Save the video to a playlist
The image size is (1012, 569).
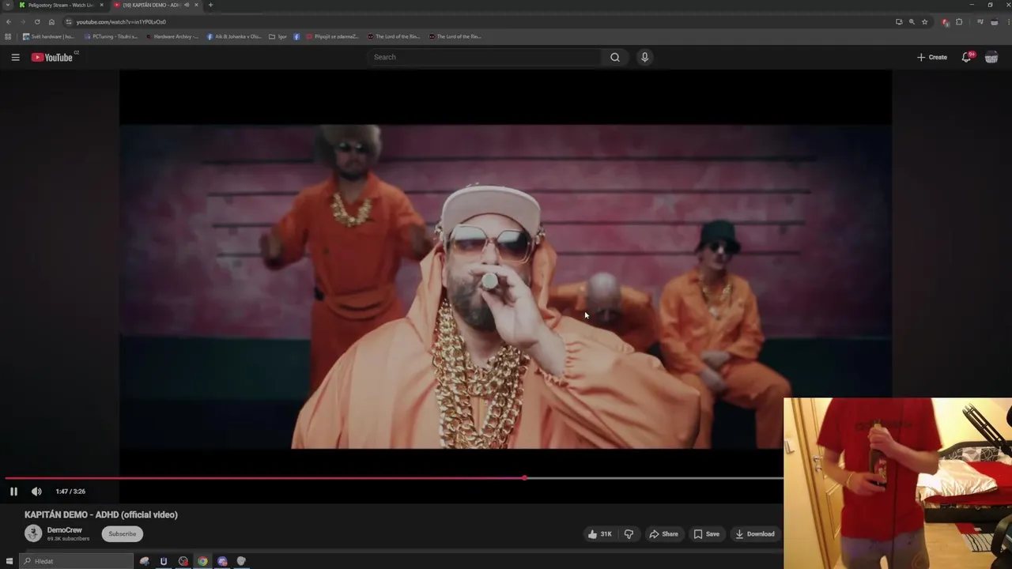coord(707,534)
